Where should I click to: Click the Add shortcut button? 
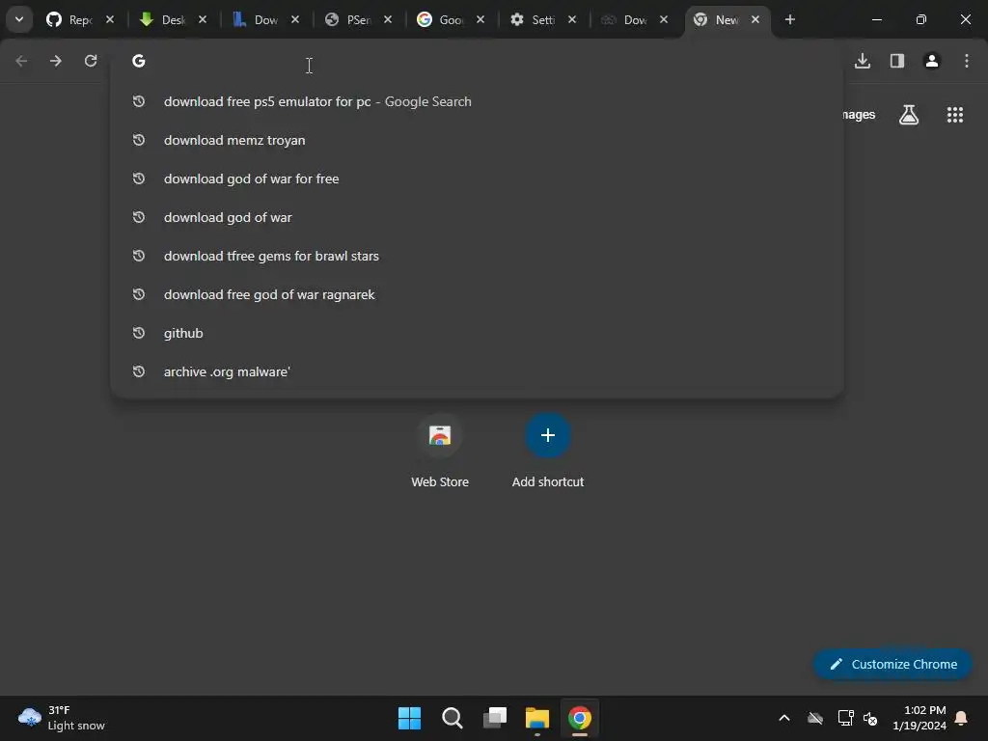point(548,452)
